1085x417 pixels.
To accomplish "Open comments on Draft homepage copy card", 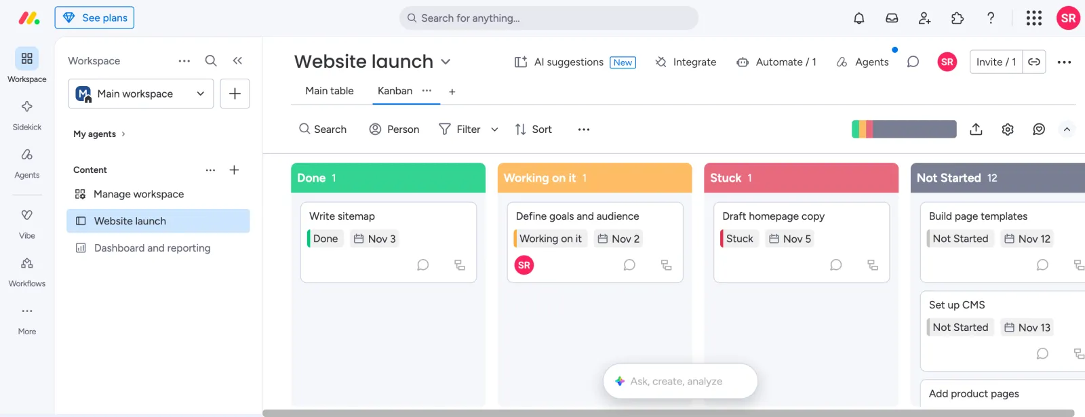I will click(x=835, y=264).
